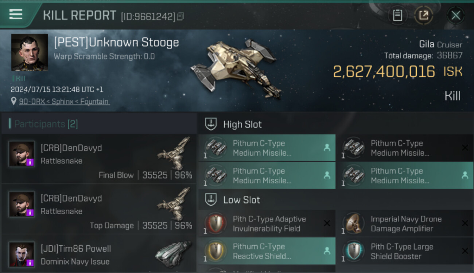Select the Low Slot section header

(x=242, y=200)
